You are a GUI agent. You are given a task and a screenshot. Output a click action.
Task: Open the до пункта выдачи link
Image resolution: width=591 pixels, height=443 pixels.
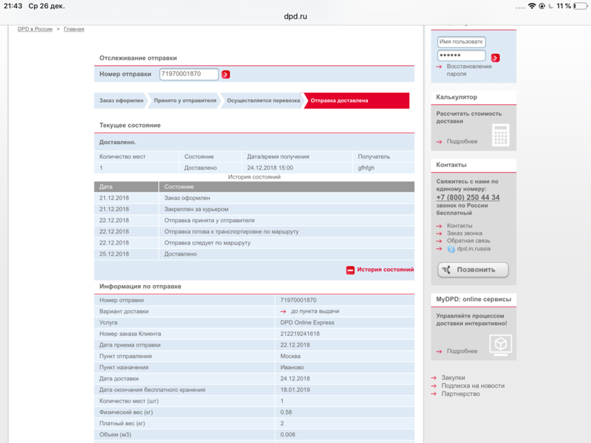(315, 311)
